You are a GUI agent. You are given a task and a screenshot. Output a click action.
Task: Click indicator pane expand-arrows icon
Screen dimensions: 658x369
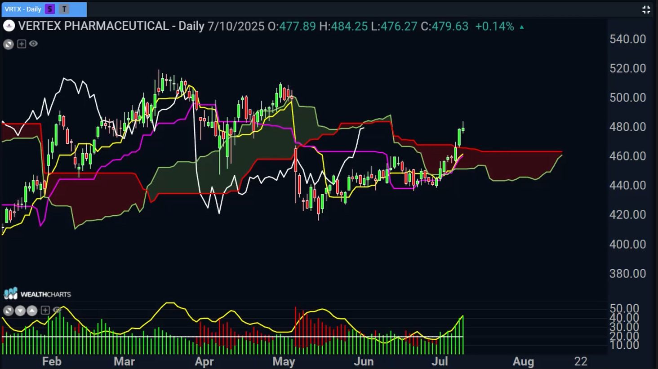click(8, 311)
